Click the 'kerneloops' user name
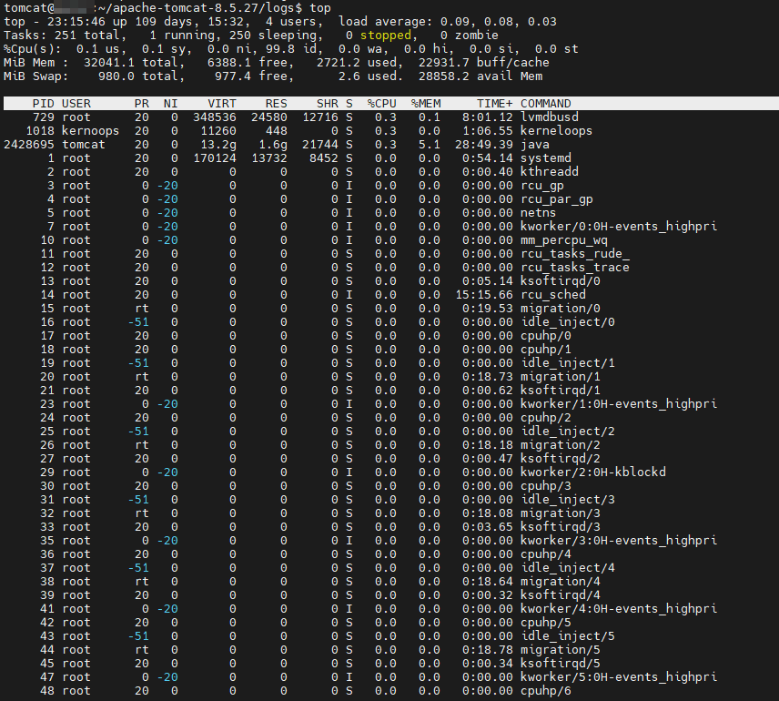 pos(90,131)
